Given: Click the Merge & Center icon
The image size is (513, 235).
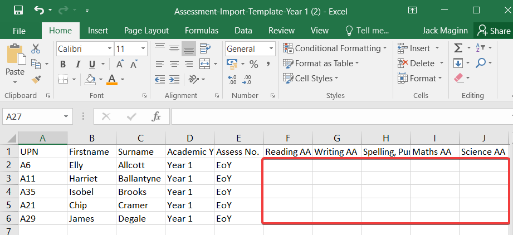Looking at the screenshot, I should pyautogui.click(x=204, y=63).
